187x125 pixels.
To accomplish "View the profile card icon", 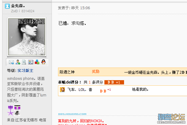I will pos(31,62).
